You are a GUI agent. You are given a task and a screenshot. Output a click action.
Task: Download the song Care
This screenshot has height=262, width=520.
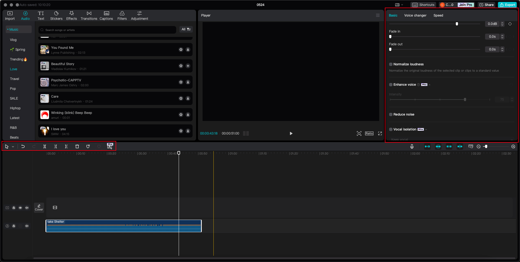188,98
